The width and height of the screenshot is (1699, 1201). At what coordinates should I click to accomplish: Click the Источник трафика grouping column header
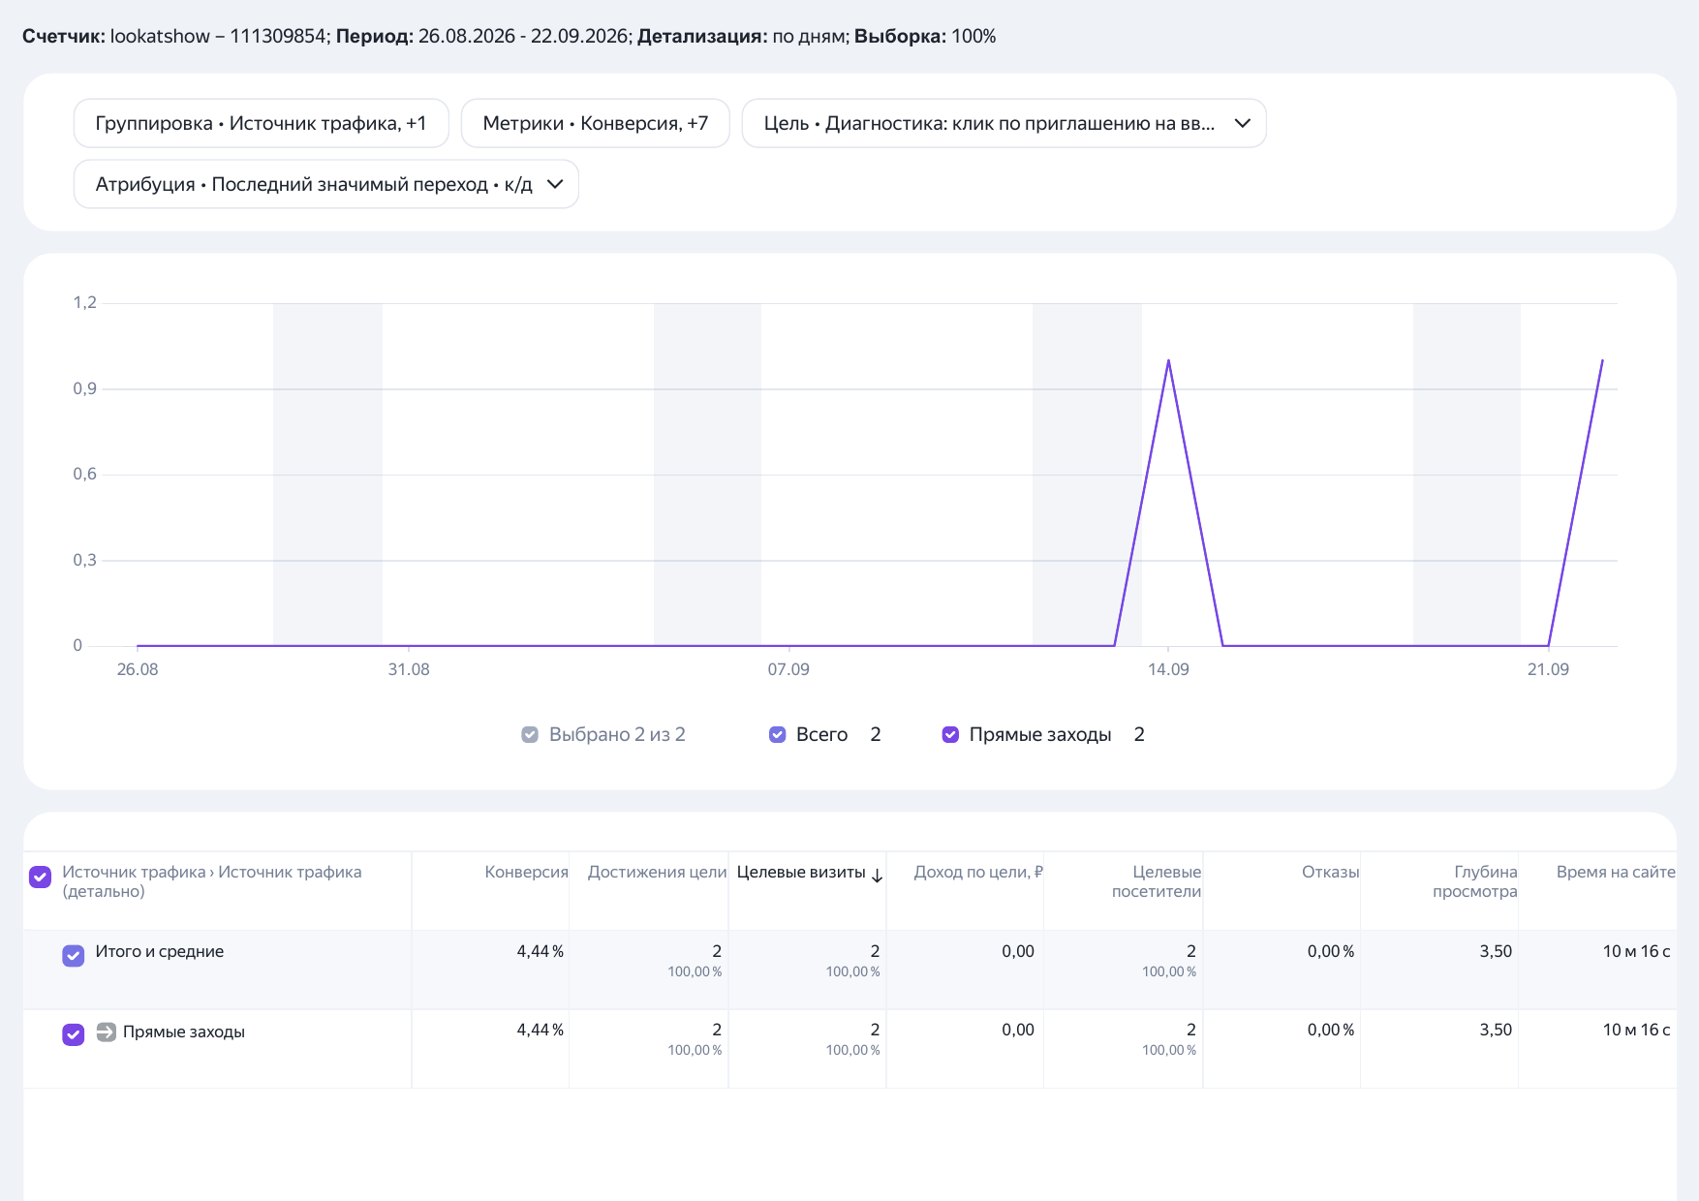(212, 881)
